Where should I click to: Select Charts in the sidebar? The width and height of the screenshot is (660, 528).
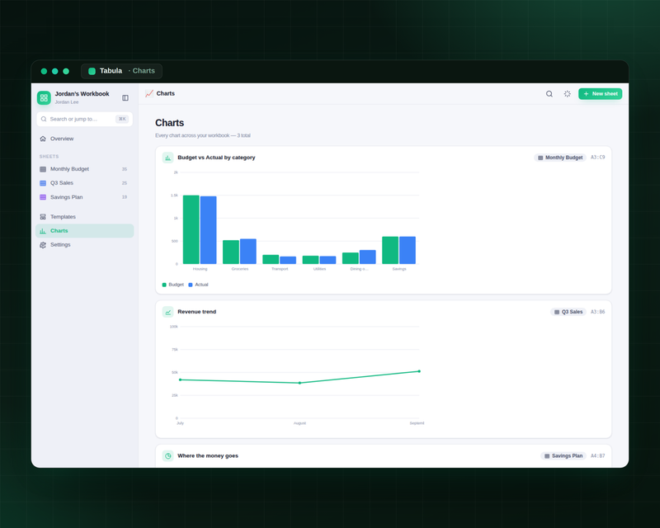coord(85,231)
